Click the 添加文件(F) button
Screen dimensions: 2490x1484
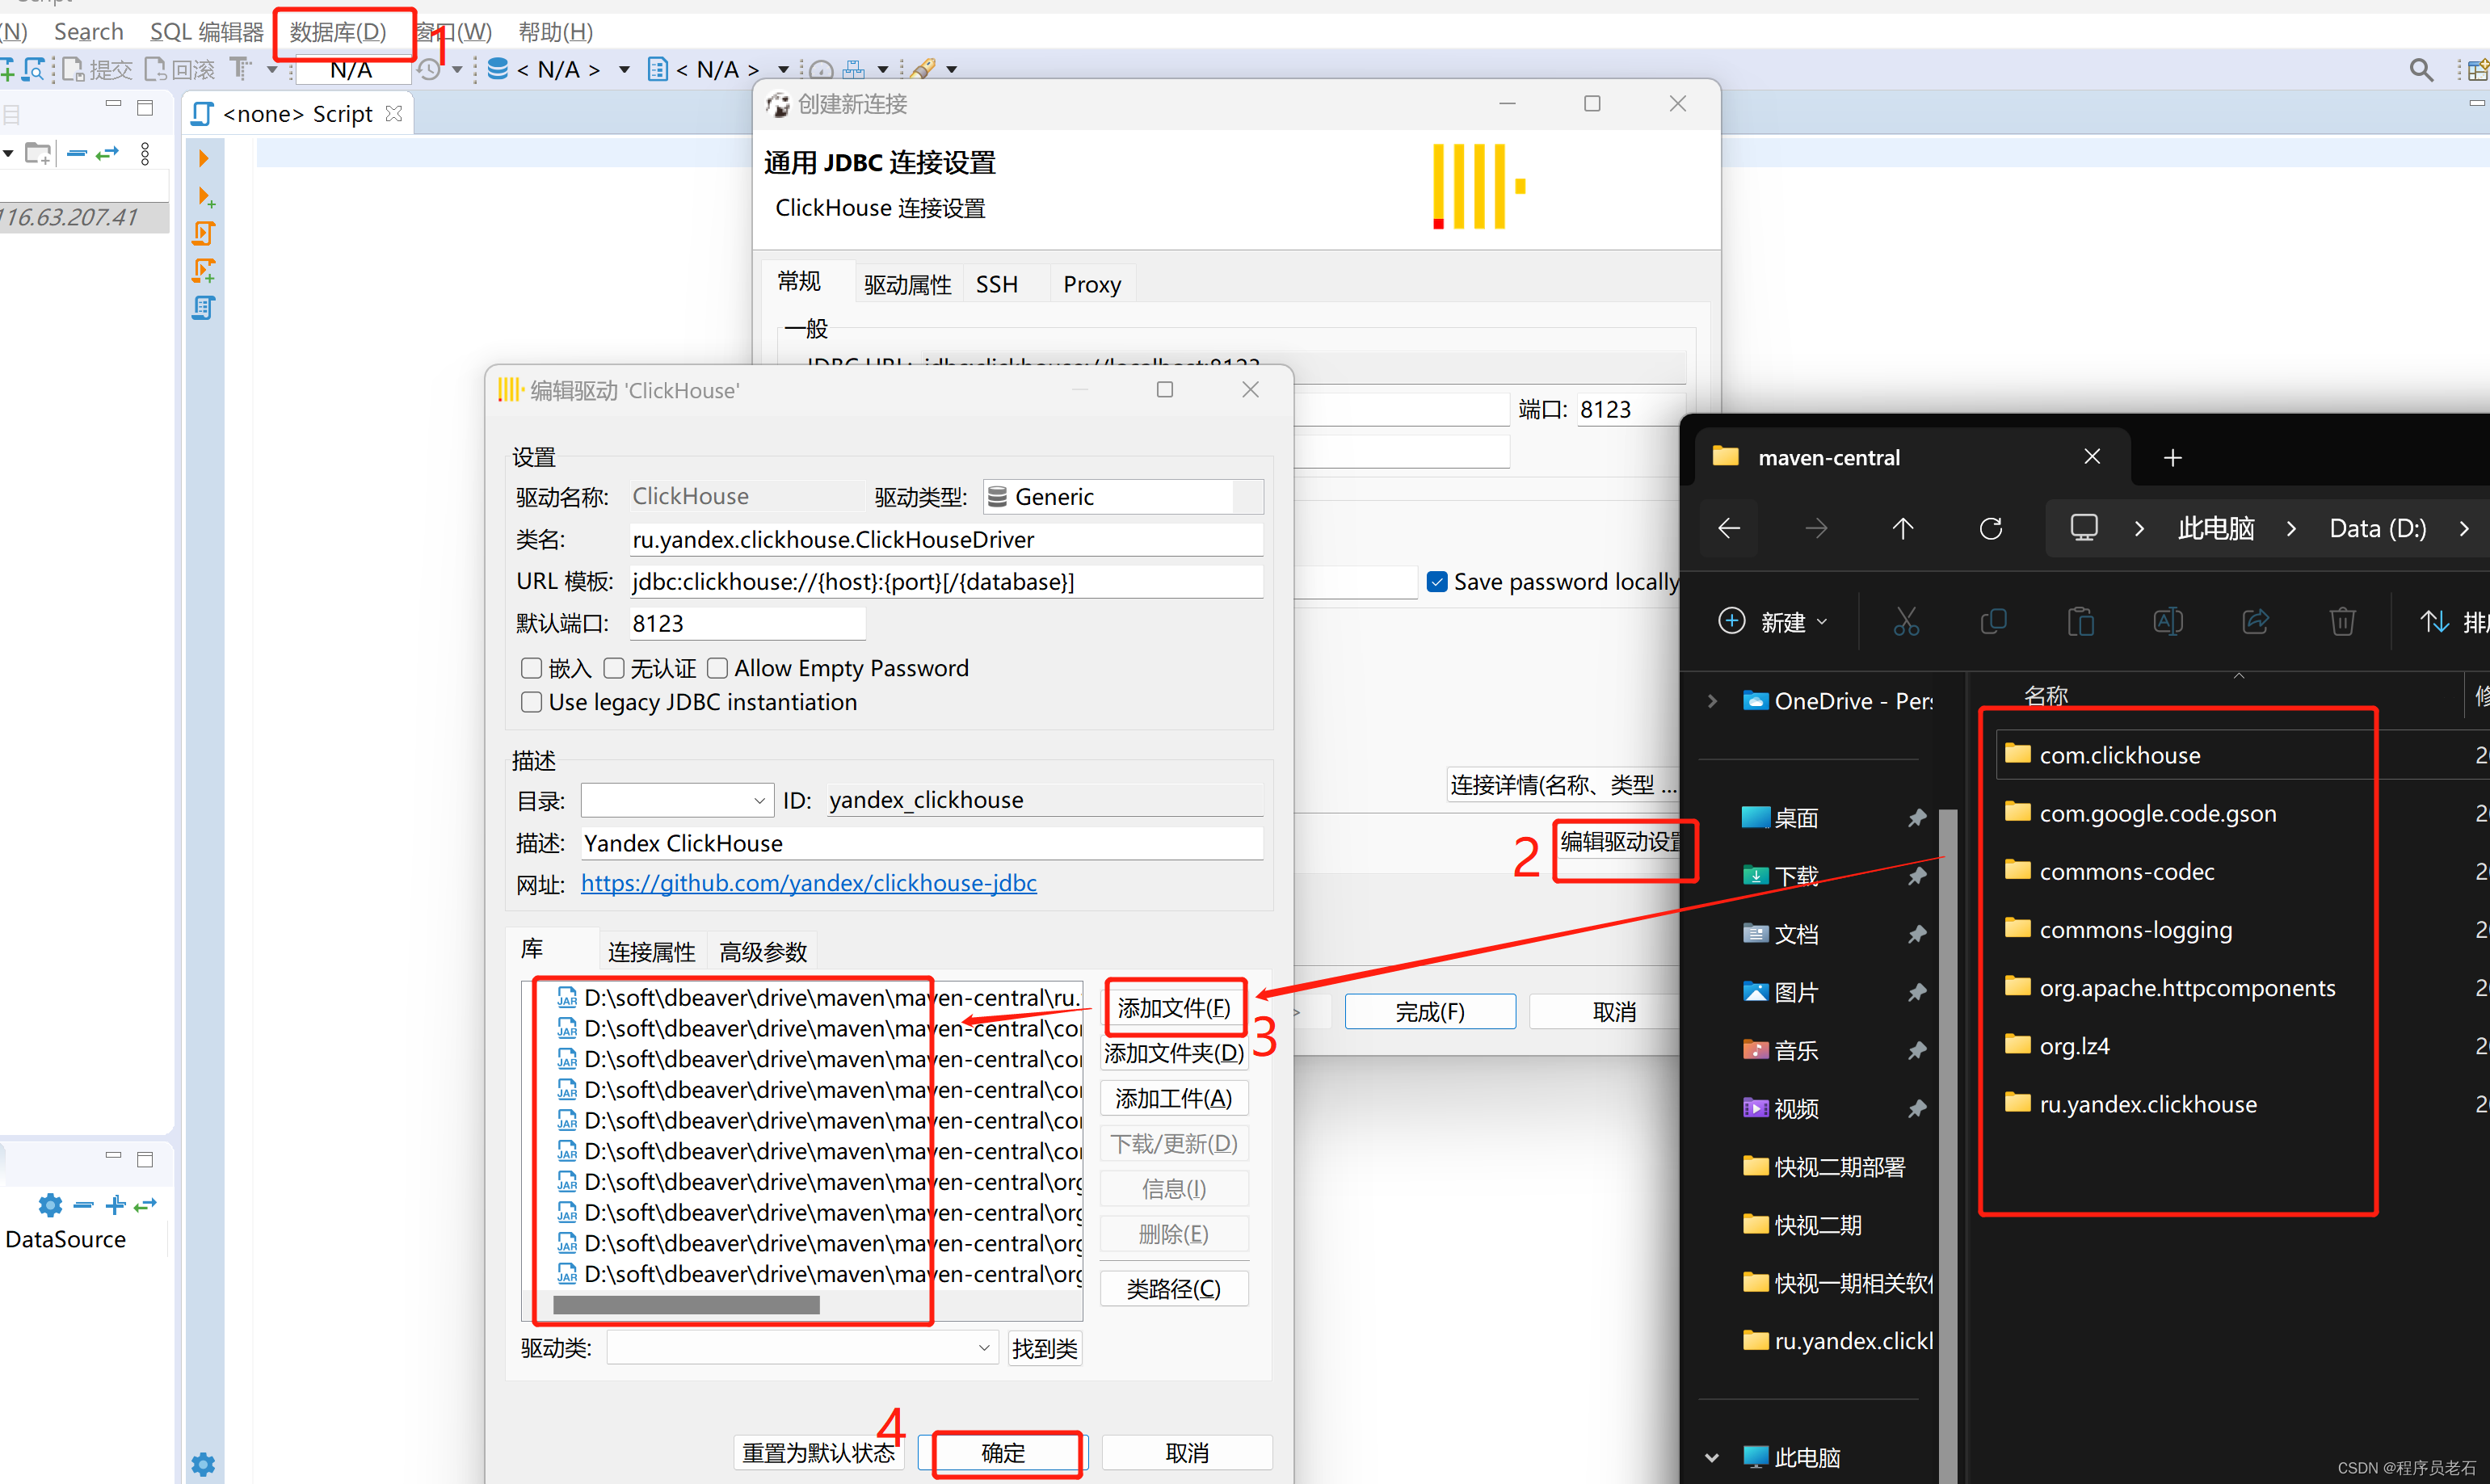pos(1174,1008)
